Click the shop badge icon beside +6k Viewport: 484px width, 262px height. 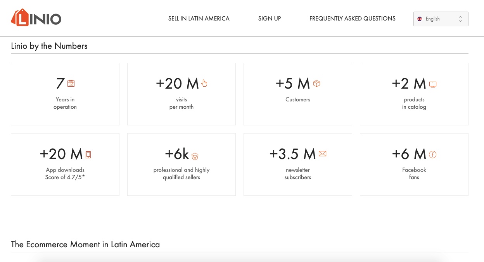coord(195,156)
